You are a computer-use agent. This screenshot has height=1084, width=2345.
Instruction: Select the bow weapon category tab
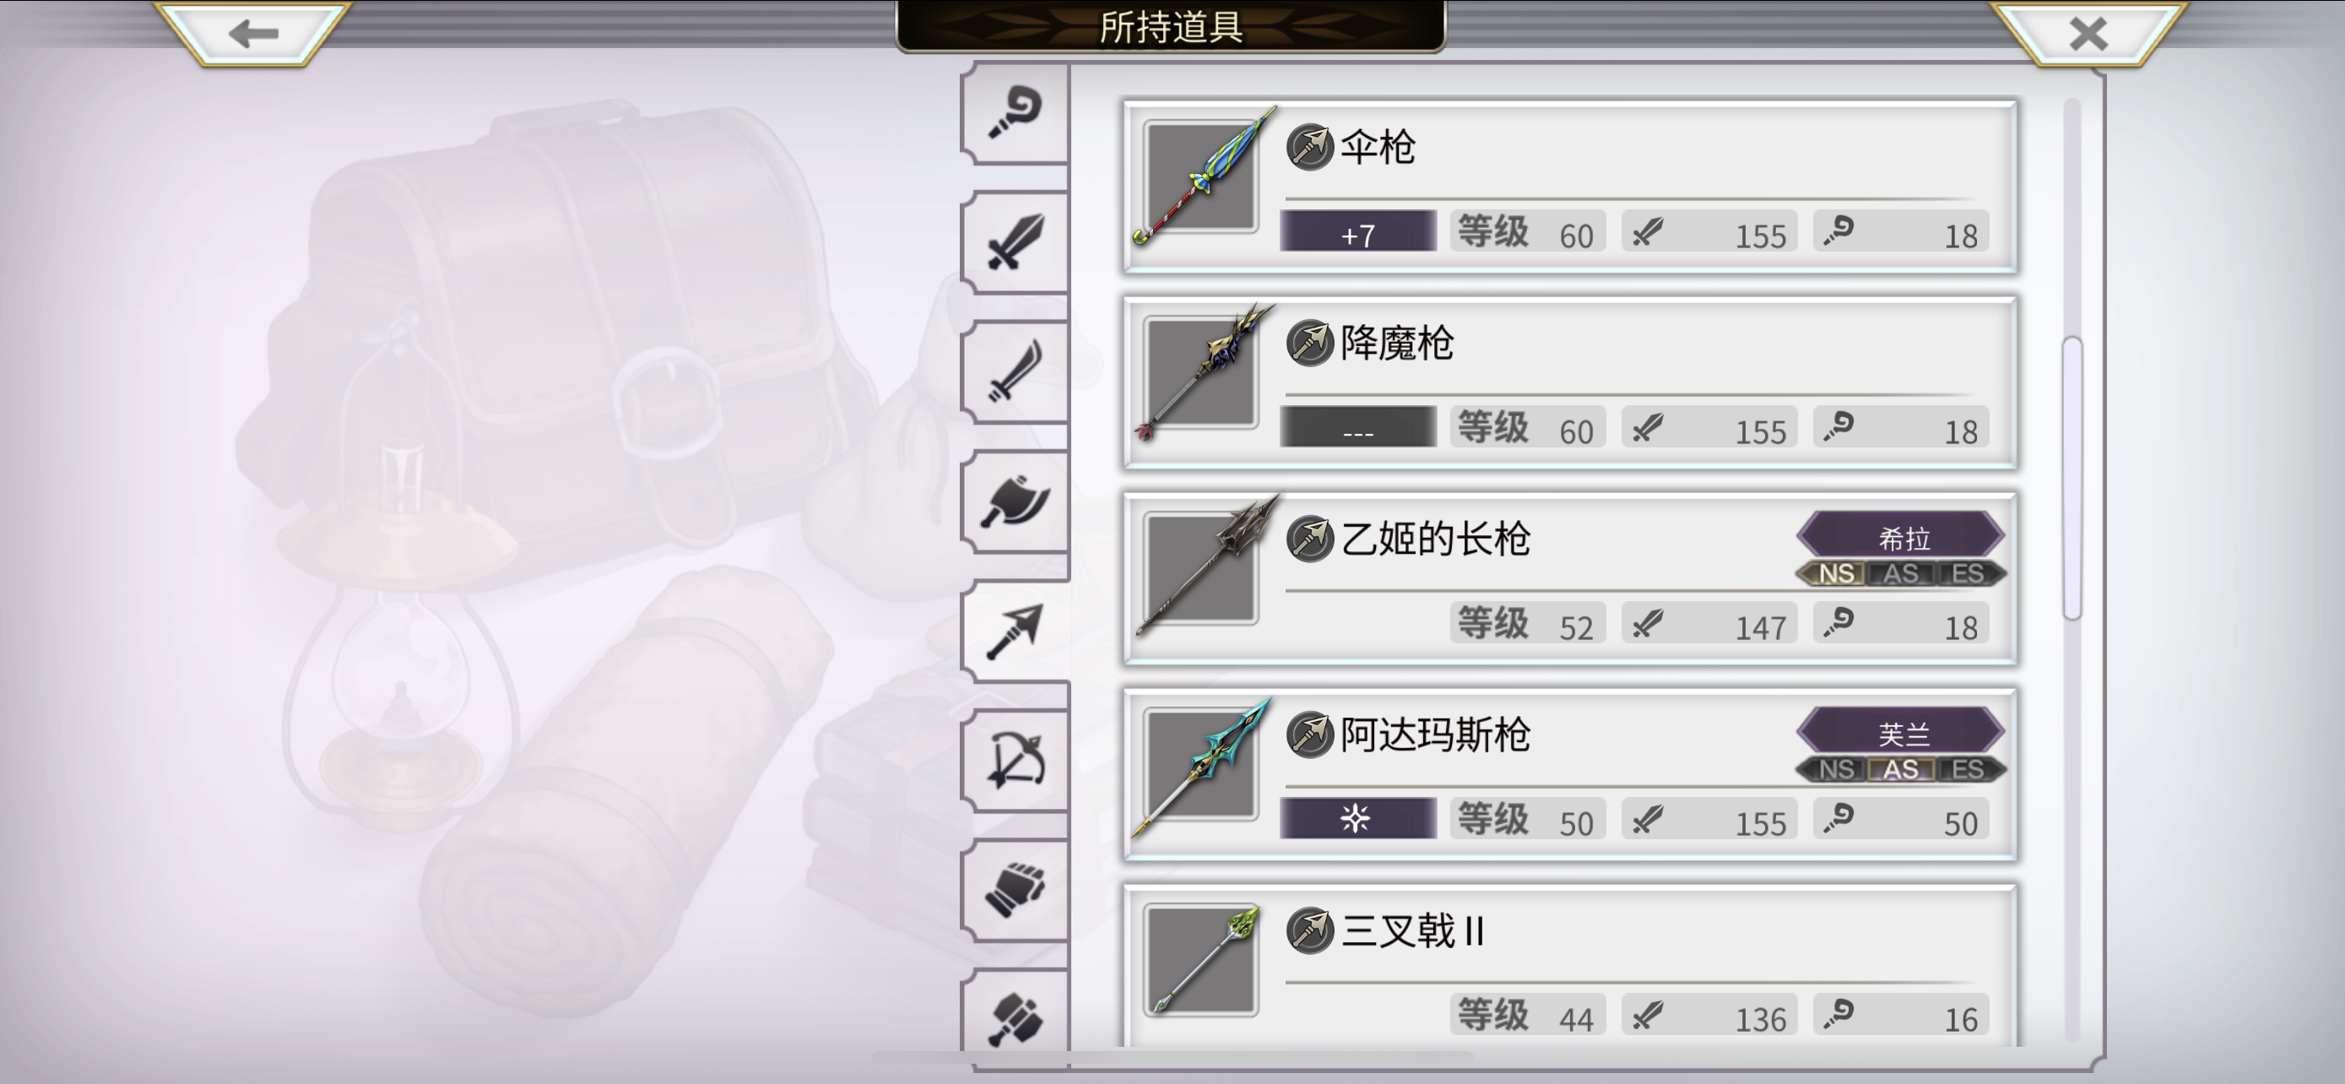tap(1016, 760)
